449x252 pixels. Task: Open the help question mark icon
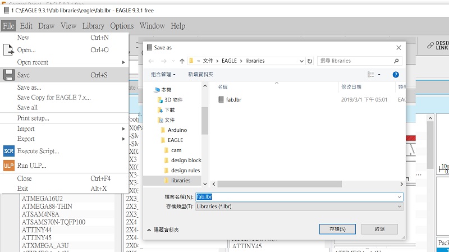point(396,75)
